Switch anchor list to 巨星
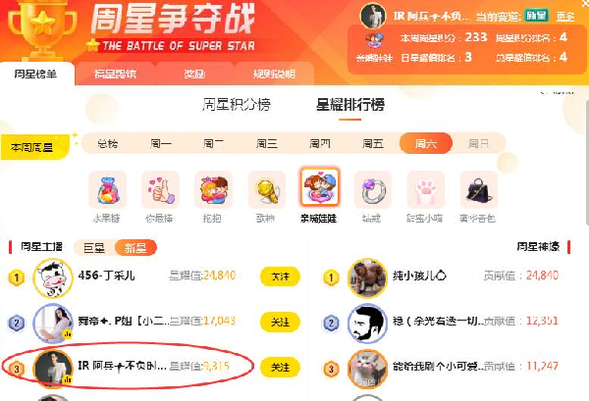Viewport: 589px width, 401px height. 94,248
